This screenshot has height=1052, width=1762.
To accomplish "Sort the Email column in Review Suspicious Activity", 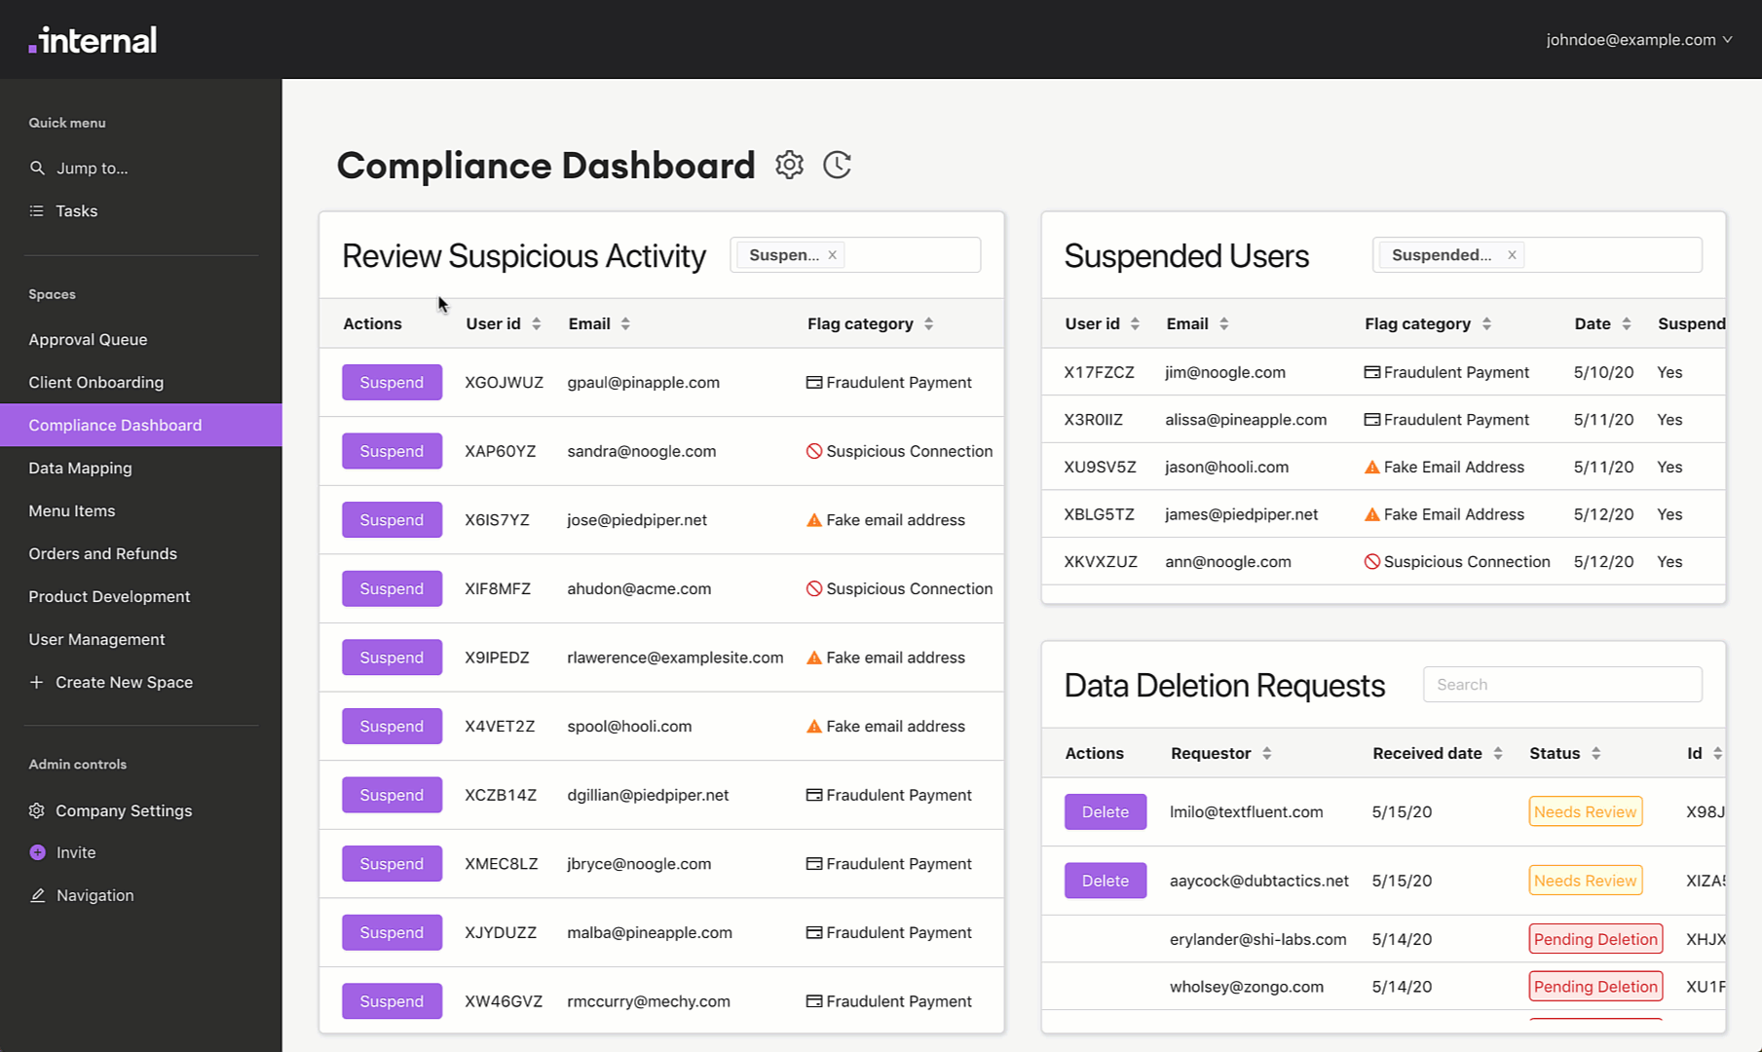I will tap(625, 322).
